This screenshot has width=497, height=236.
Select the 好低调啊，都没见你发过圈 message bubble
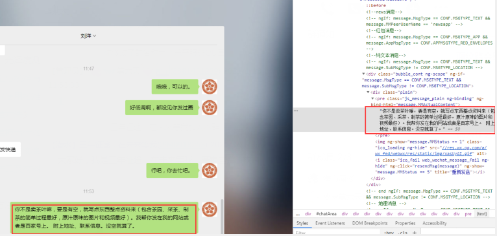(162, 107)
